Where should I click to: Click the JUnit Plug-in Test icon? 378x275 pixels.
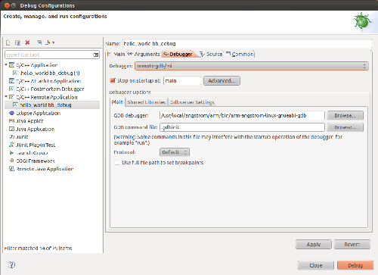[x=11, y=145]
